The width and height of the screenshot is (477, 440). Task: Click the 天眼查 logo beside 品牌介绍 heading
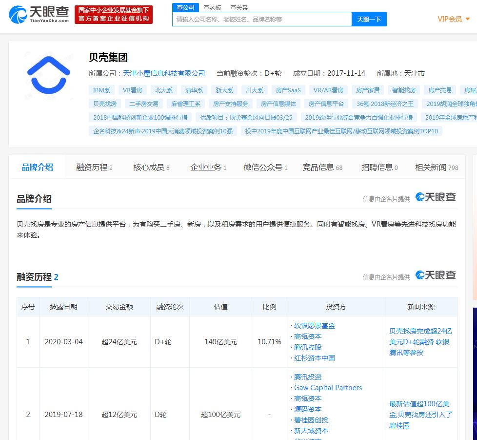(x=436, y=197)
